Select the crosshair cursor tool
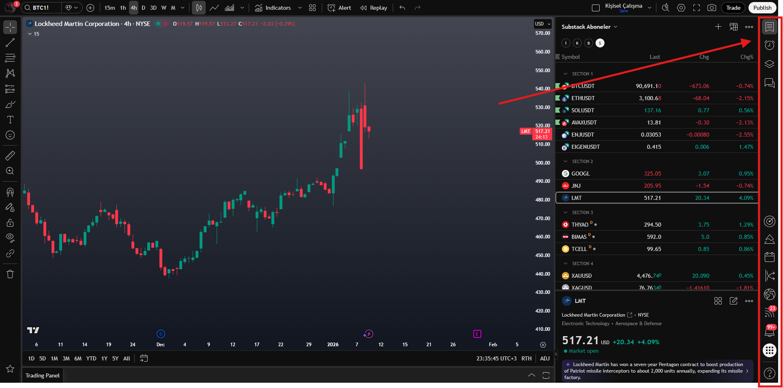The image size is (783, 388). point(10,27)
